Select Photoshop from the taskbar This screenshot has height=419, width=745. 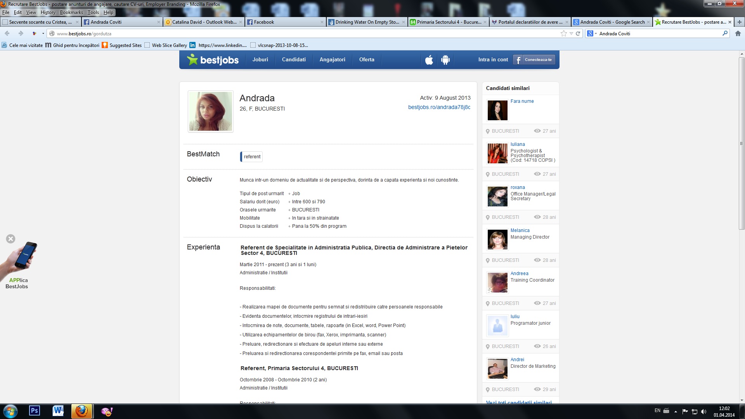click(x=34, y=411)
